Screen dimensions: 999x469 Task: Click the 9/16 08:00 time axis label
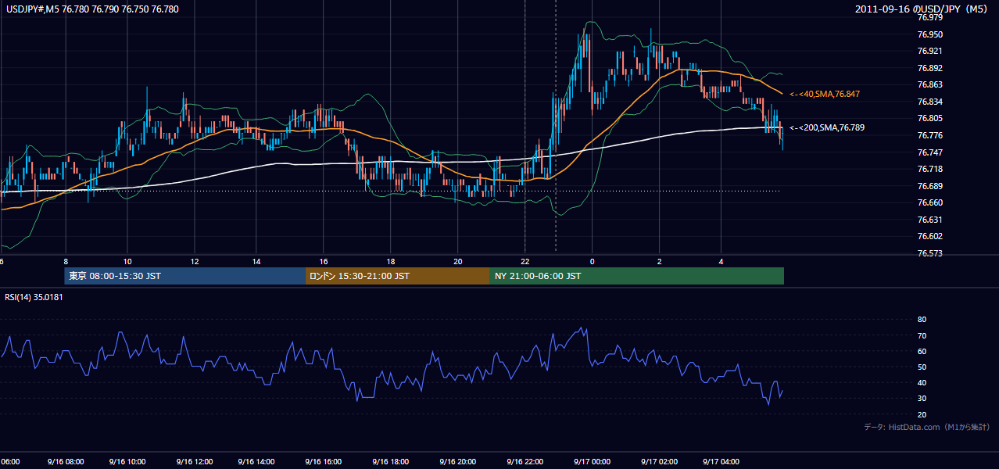point(65,462)
